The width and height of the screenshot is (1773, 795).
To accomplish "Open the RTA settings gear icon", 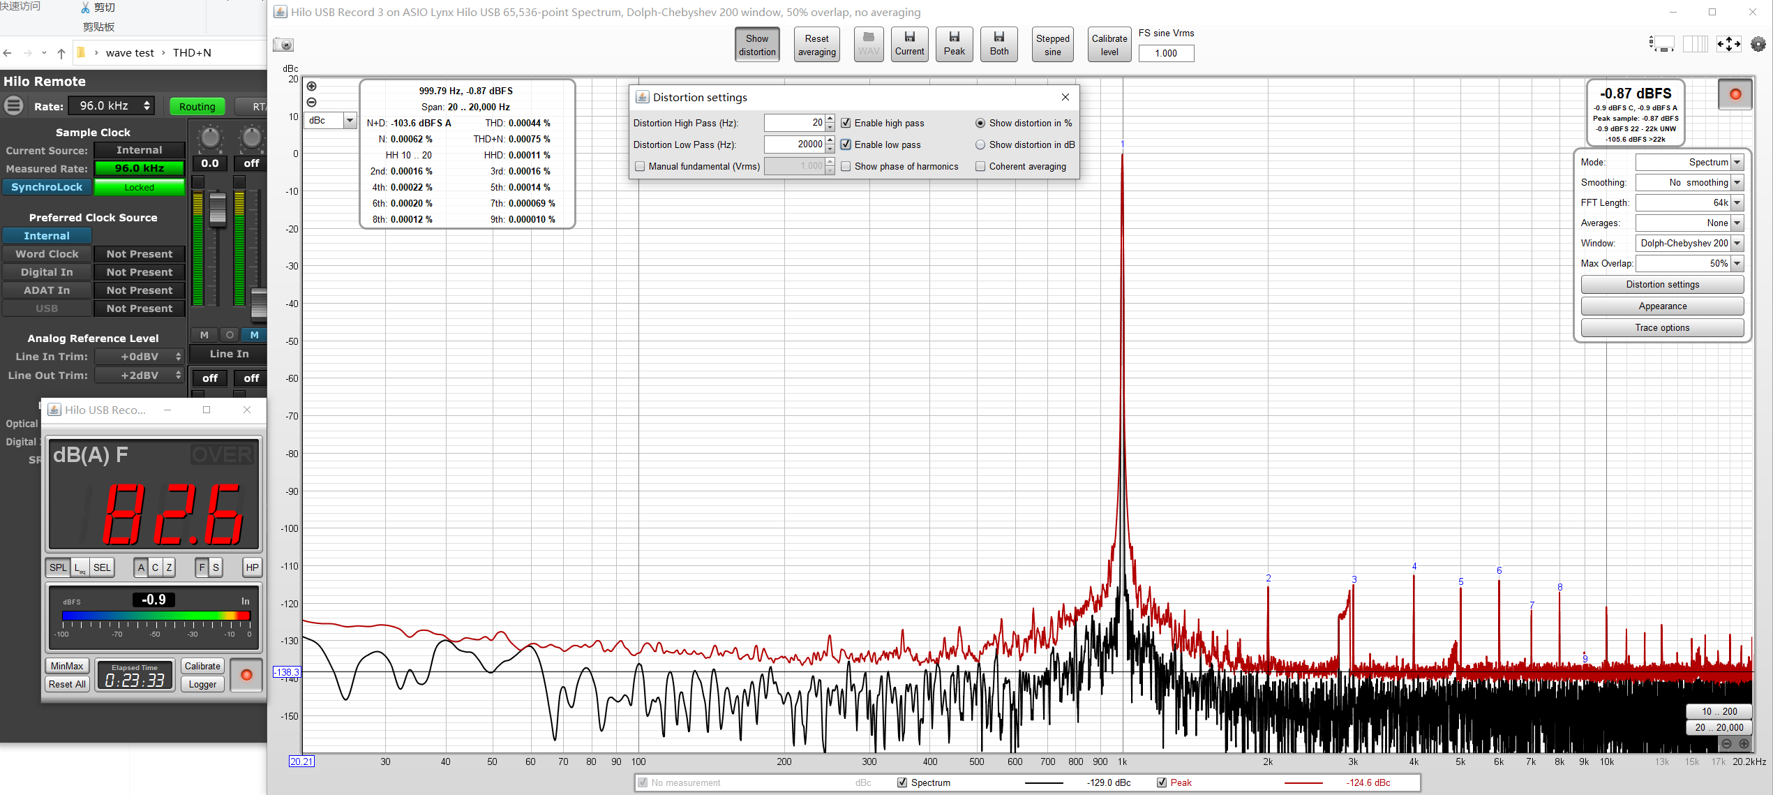I will tap(1758, 45).
